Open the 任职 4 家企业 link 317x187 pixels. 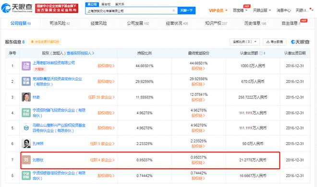(x=102, y=160)
